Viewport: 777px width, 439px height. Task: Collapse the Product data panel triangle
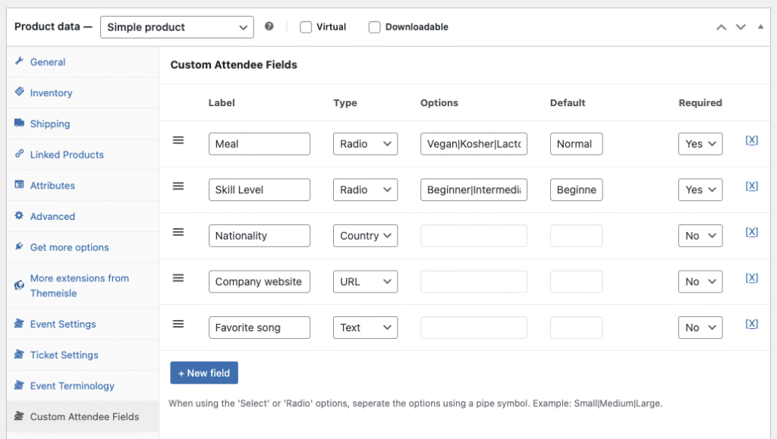coord(760,27)
